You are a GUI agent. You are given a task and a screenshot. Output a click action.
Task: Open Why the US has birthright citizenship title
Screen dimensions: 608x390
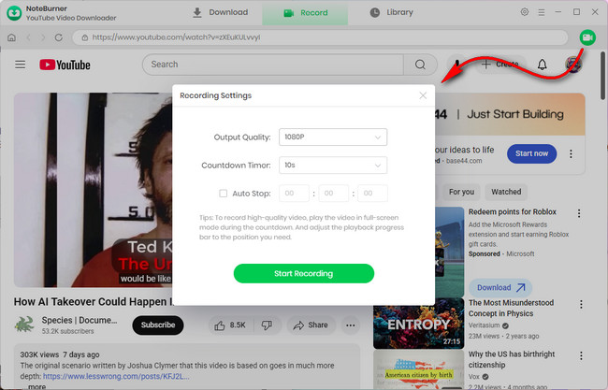coord(512,359)
